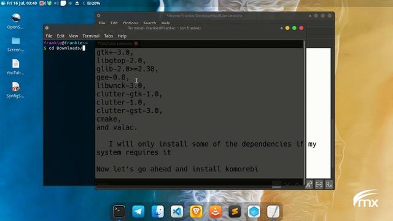Open the View menu in Terminal
Screen dimensions: 393x221
point(74,36)
